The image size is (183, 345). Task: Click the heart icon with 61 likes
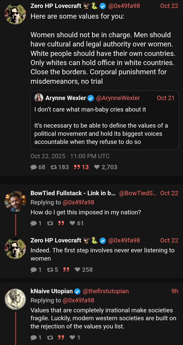click(72, 223)
